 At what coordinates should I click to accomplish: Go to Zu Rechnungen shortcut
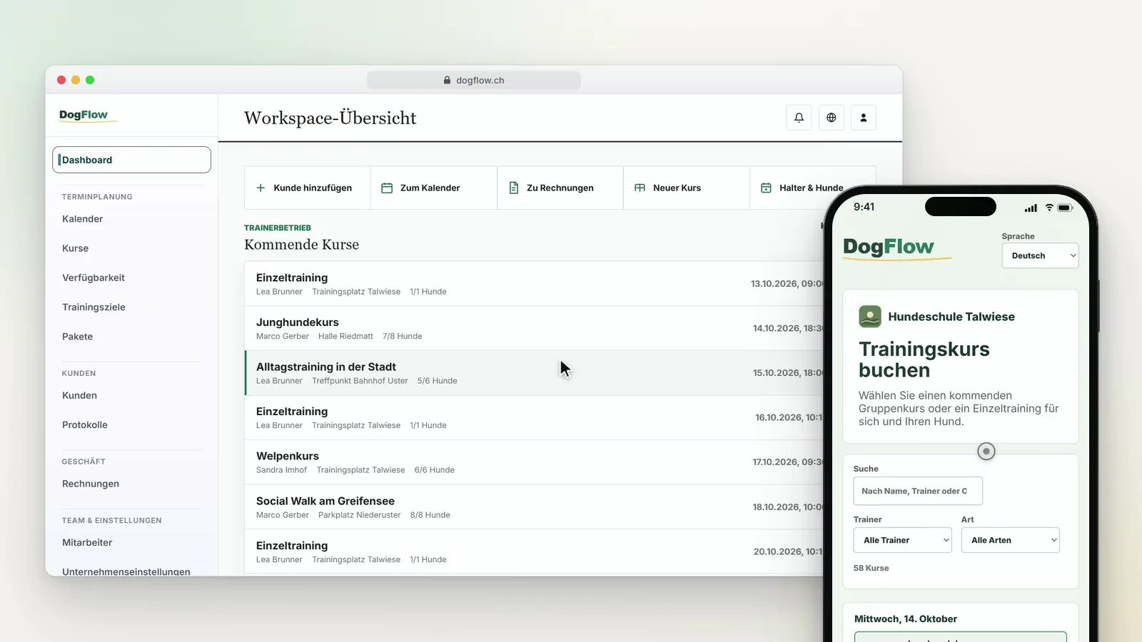pyautogui.click(x=560, y=188)
